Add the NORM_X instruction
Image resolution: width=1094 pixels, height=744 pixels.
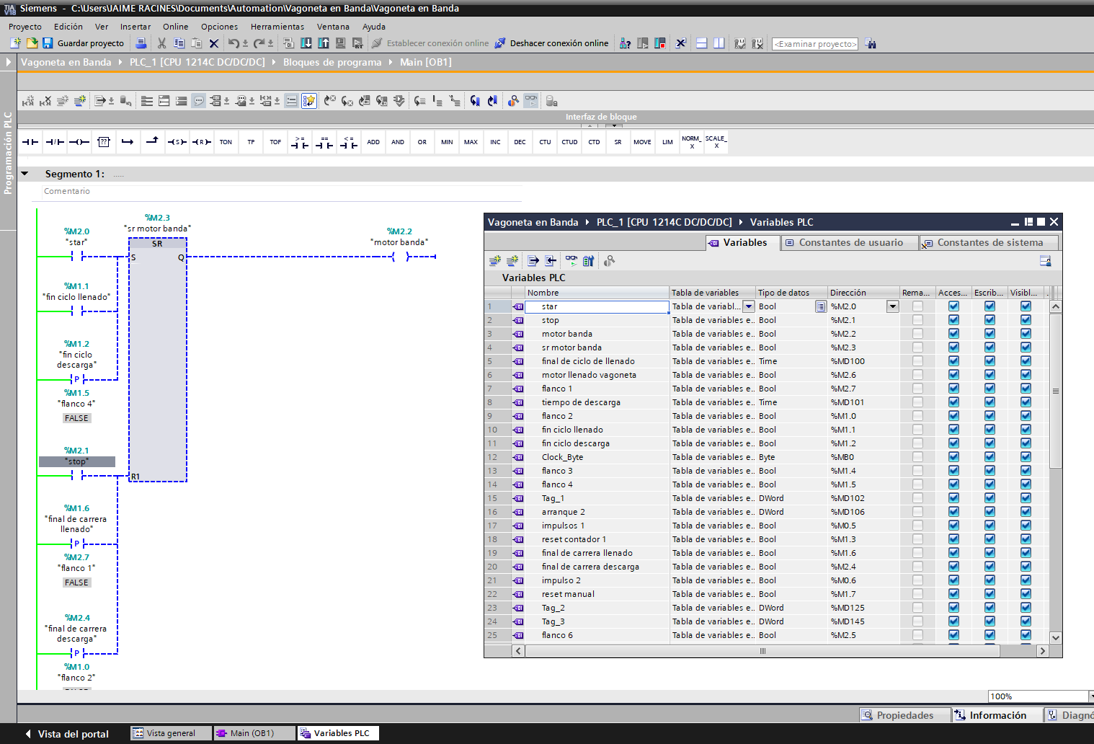coord(691,142)
